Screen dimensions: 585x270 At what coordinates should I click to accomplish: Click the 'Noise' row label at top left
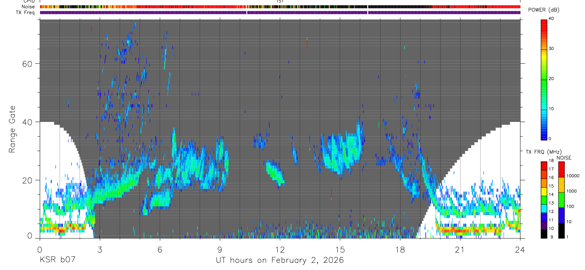click(28, 7)
